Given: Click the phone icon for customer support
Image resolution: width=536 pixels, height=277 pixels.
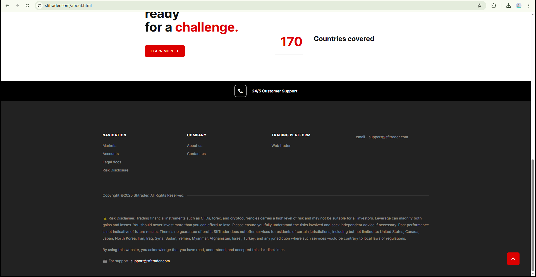Looking at the screenshot, I should [240, 91].
